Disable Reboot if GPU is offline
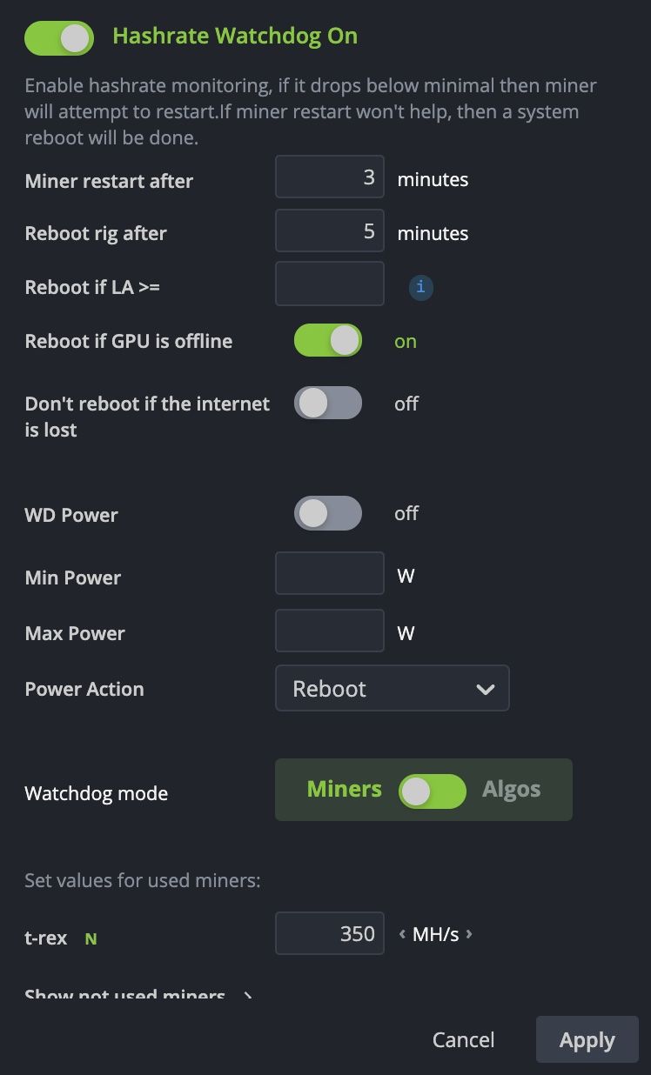This screenshot has height=1075, width=651. [328, 340]
